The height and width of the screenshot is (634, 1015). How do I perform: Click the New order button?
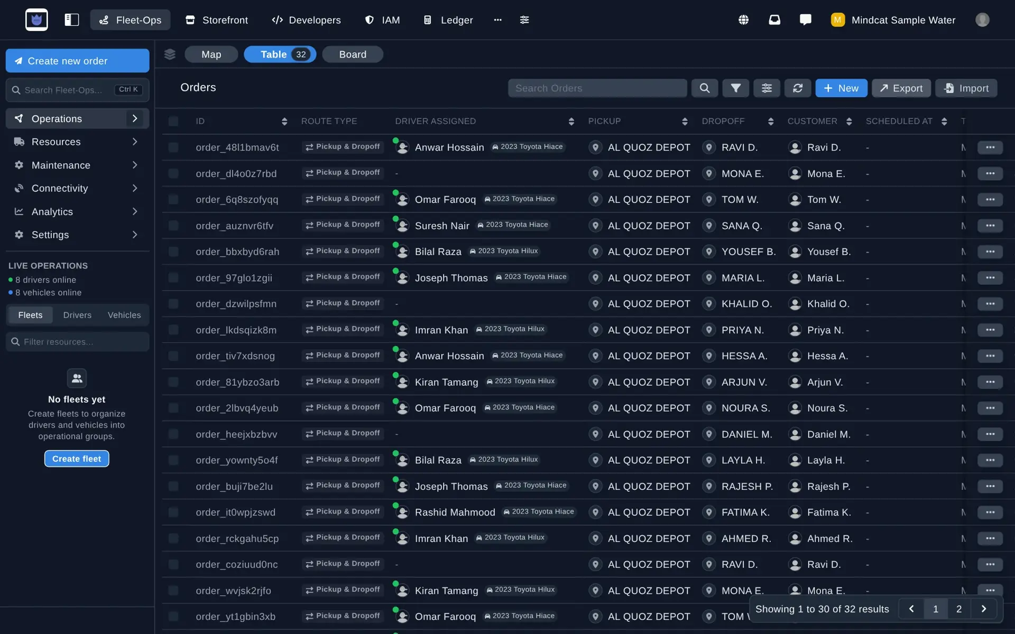(x=841, y=88)
